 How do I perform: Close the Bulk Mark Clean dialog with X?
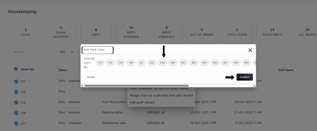(250, 50)
